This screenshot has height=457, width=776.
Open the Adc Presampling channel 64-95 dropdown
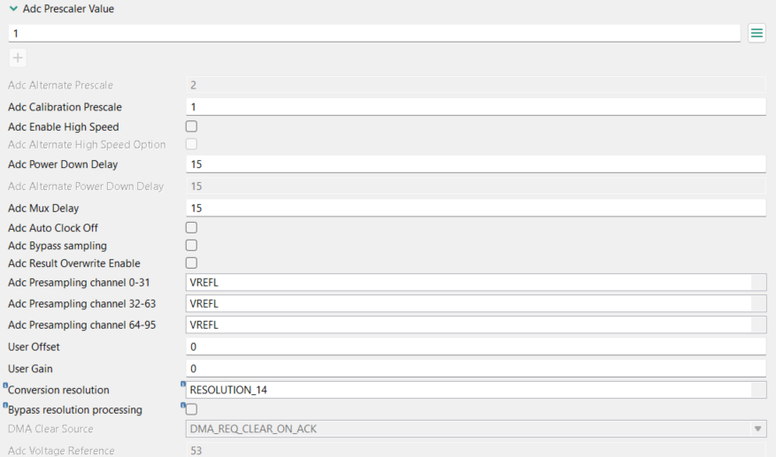point(758,324)
